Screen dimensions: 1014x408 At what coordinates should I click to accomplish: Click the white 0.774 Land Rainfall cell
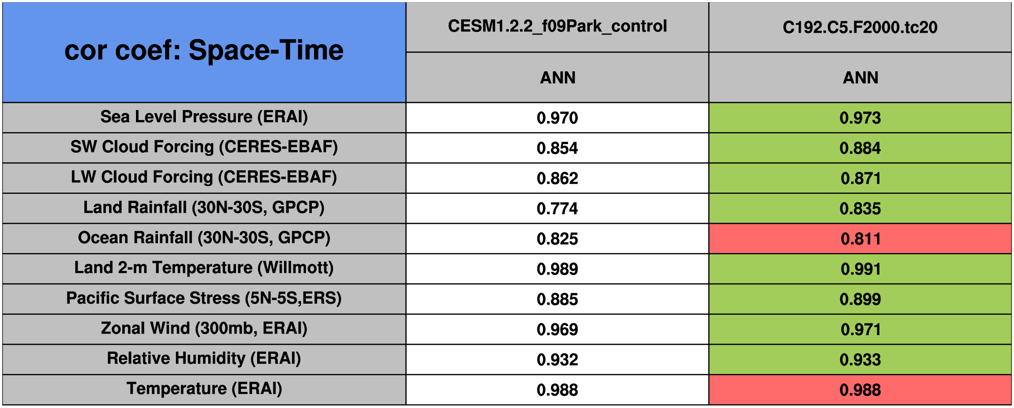pyautogui.click(x=557, y=209)
